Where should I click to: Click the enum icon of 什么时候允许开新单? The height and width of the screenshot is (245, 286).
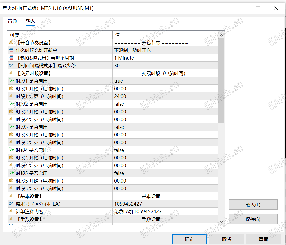tap(11, 50)
